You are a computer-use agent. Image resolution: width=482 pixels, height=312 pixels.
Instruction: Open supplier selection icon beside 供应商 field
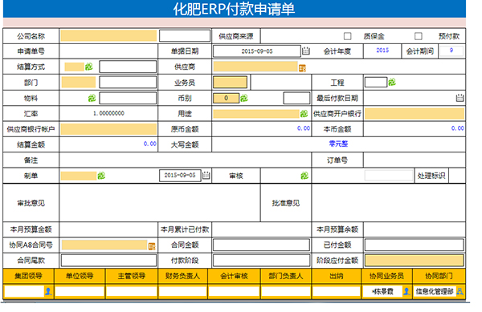coord(302,68)
